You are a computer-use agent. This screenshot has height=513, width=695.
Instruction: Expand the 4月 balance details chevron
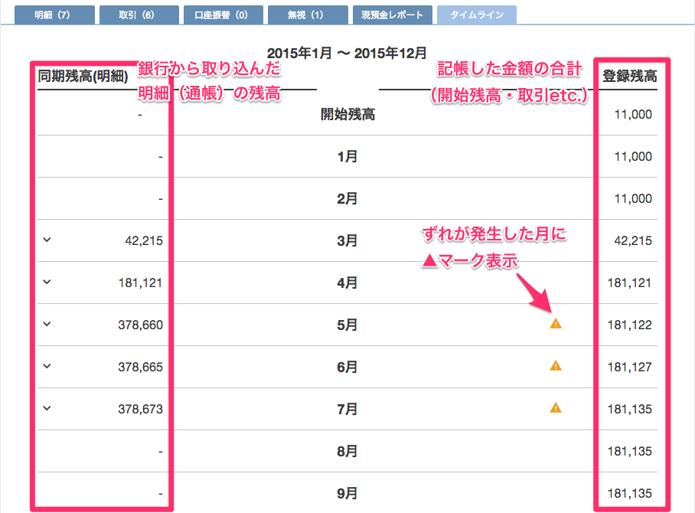[x=47, y=281]
